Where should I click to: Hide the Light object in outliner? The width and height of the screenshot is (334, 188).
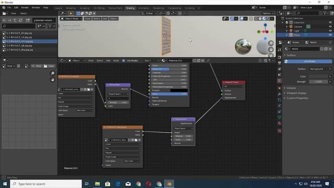click(330, 31)
